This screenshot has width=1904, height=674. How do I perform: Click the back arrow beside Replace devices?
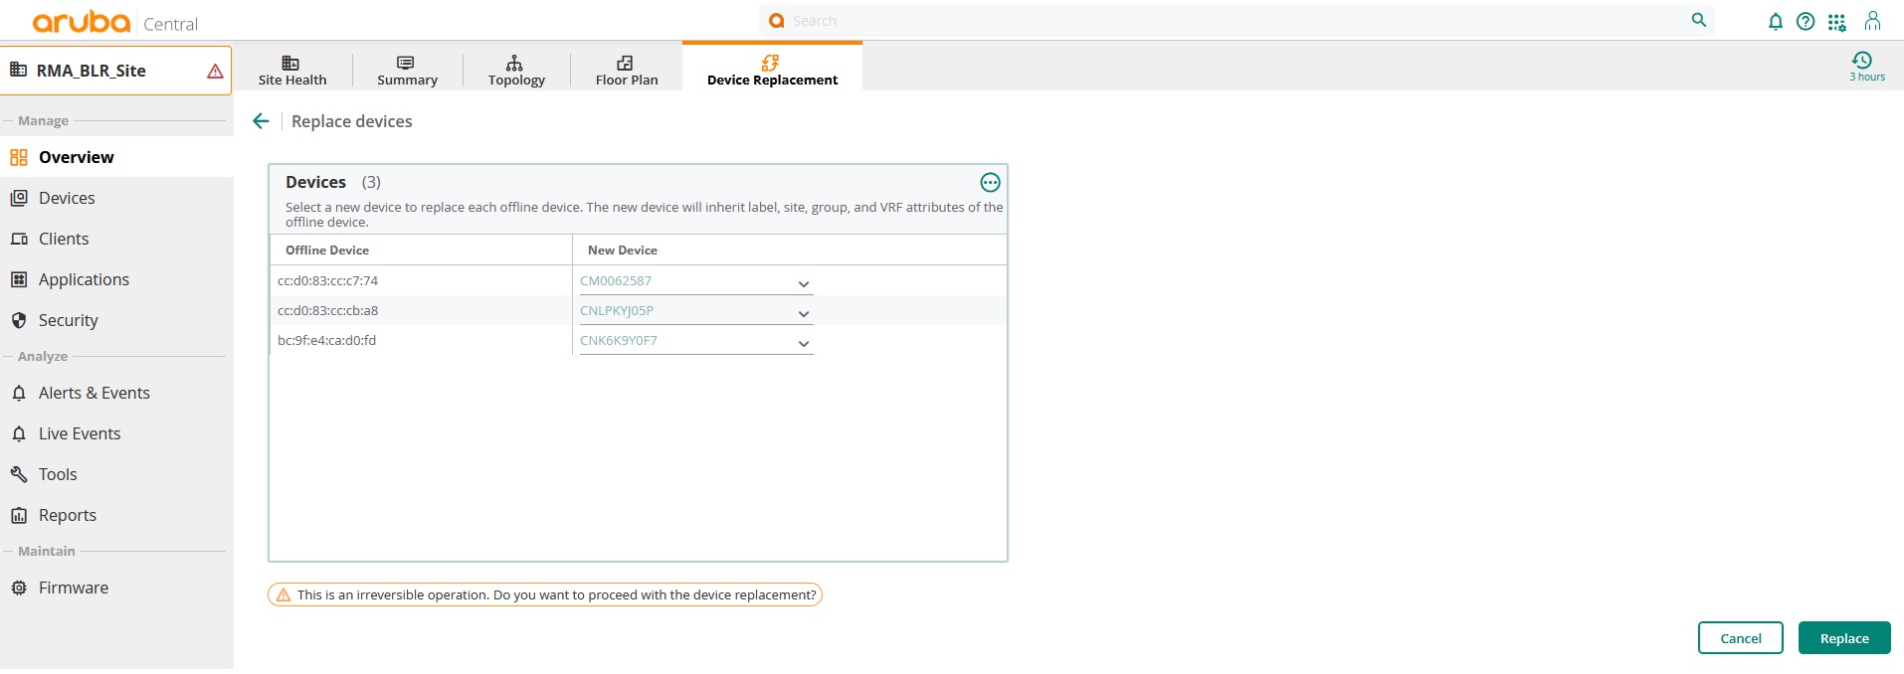pyautogui.click(x=261, y=121)
